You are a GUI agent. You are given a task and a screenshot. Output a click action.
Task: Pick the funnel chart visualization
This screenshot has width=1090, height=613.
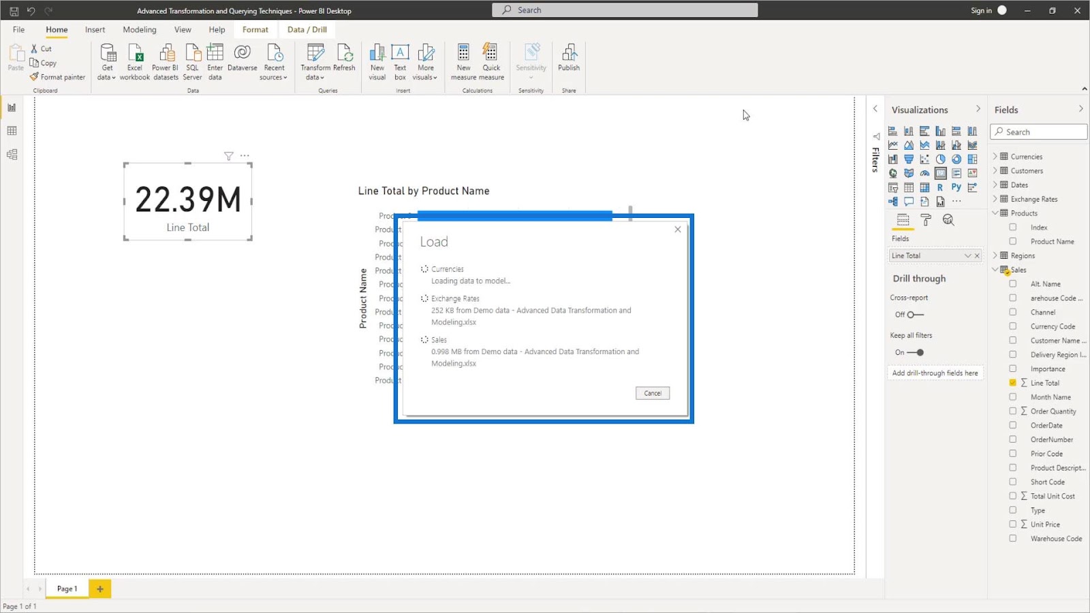pos(909,159)
